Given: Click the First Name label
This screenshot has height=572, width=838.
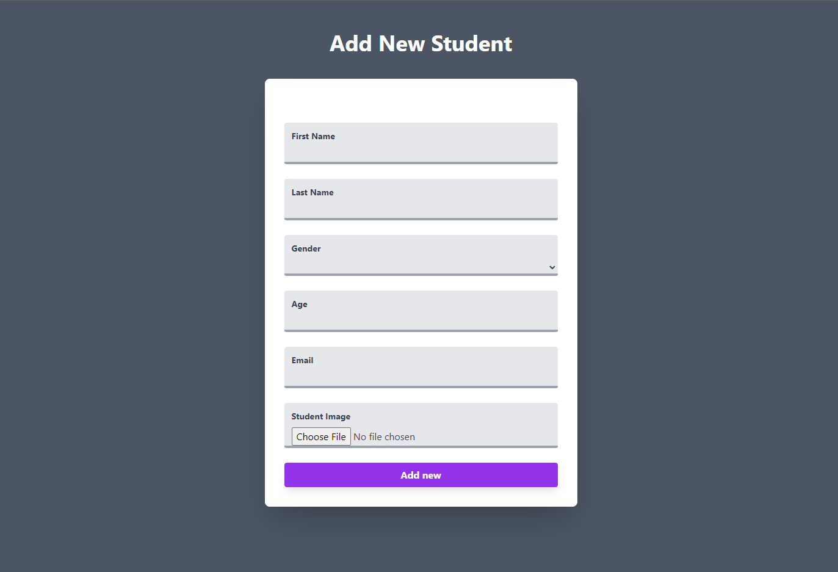Looking at the screenshot, I should (x=312, y=136).
